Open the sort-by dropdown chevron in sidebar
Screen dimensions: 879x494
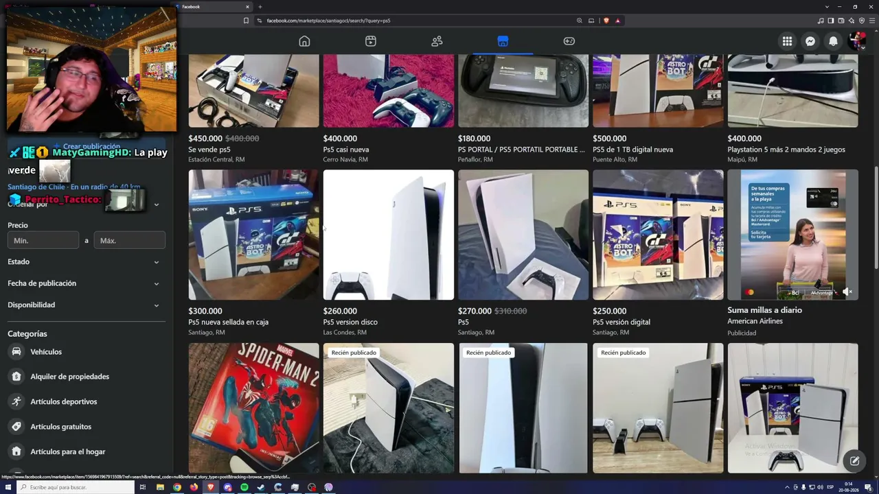pos(157,204)
